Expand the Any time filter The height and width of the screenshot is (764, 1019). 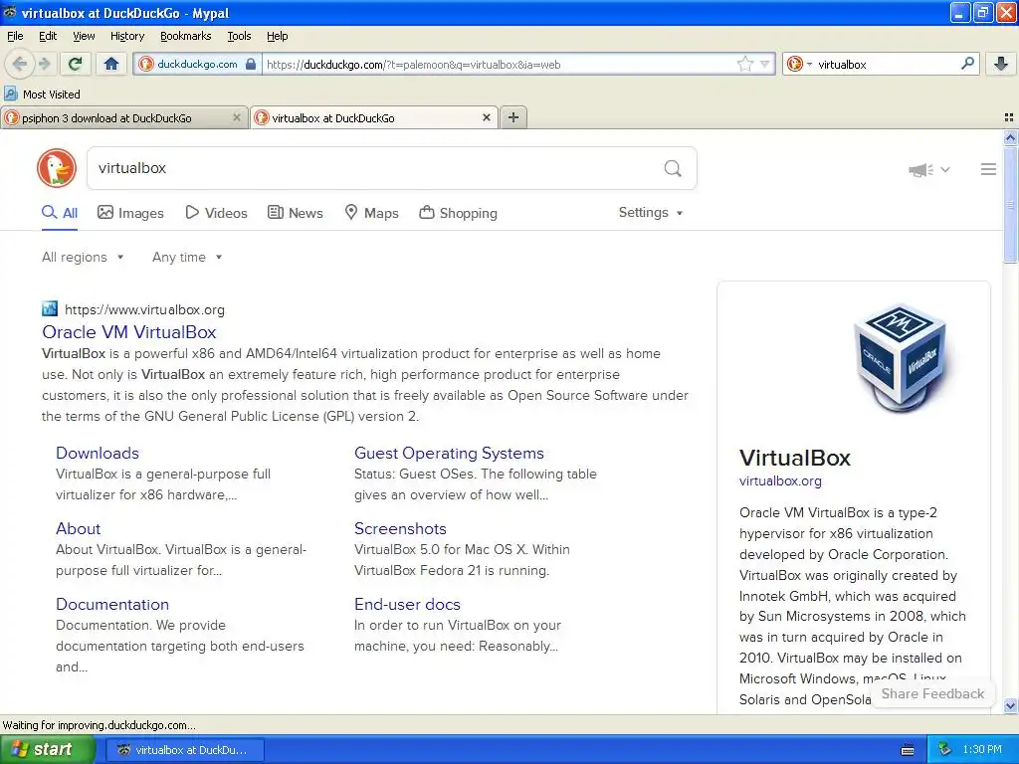(x=187, y=258)
